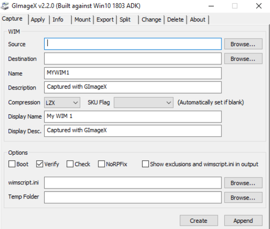Click into the Destination field
Screen dimensions: 270x229
(133, 59)
